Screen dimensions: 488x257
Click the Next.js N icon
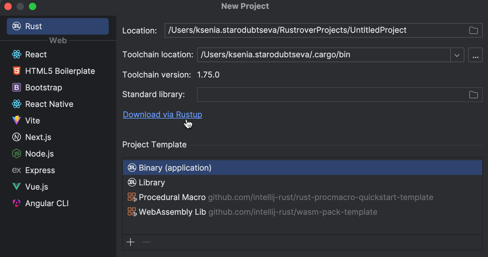(17, 137)
